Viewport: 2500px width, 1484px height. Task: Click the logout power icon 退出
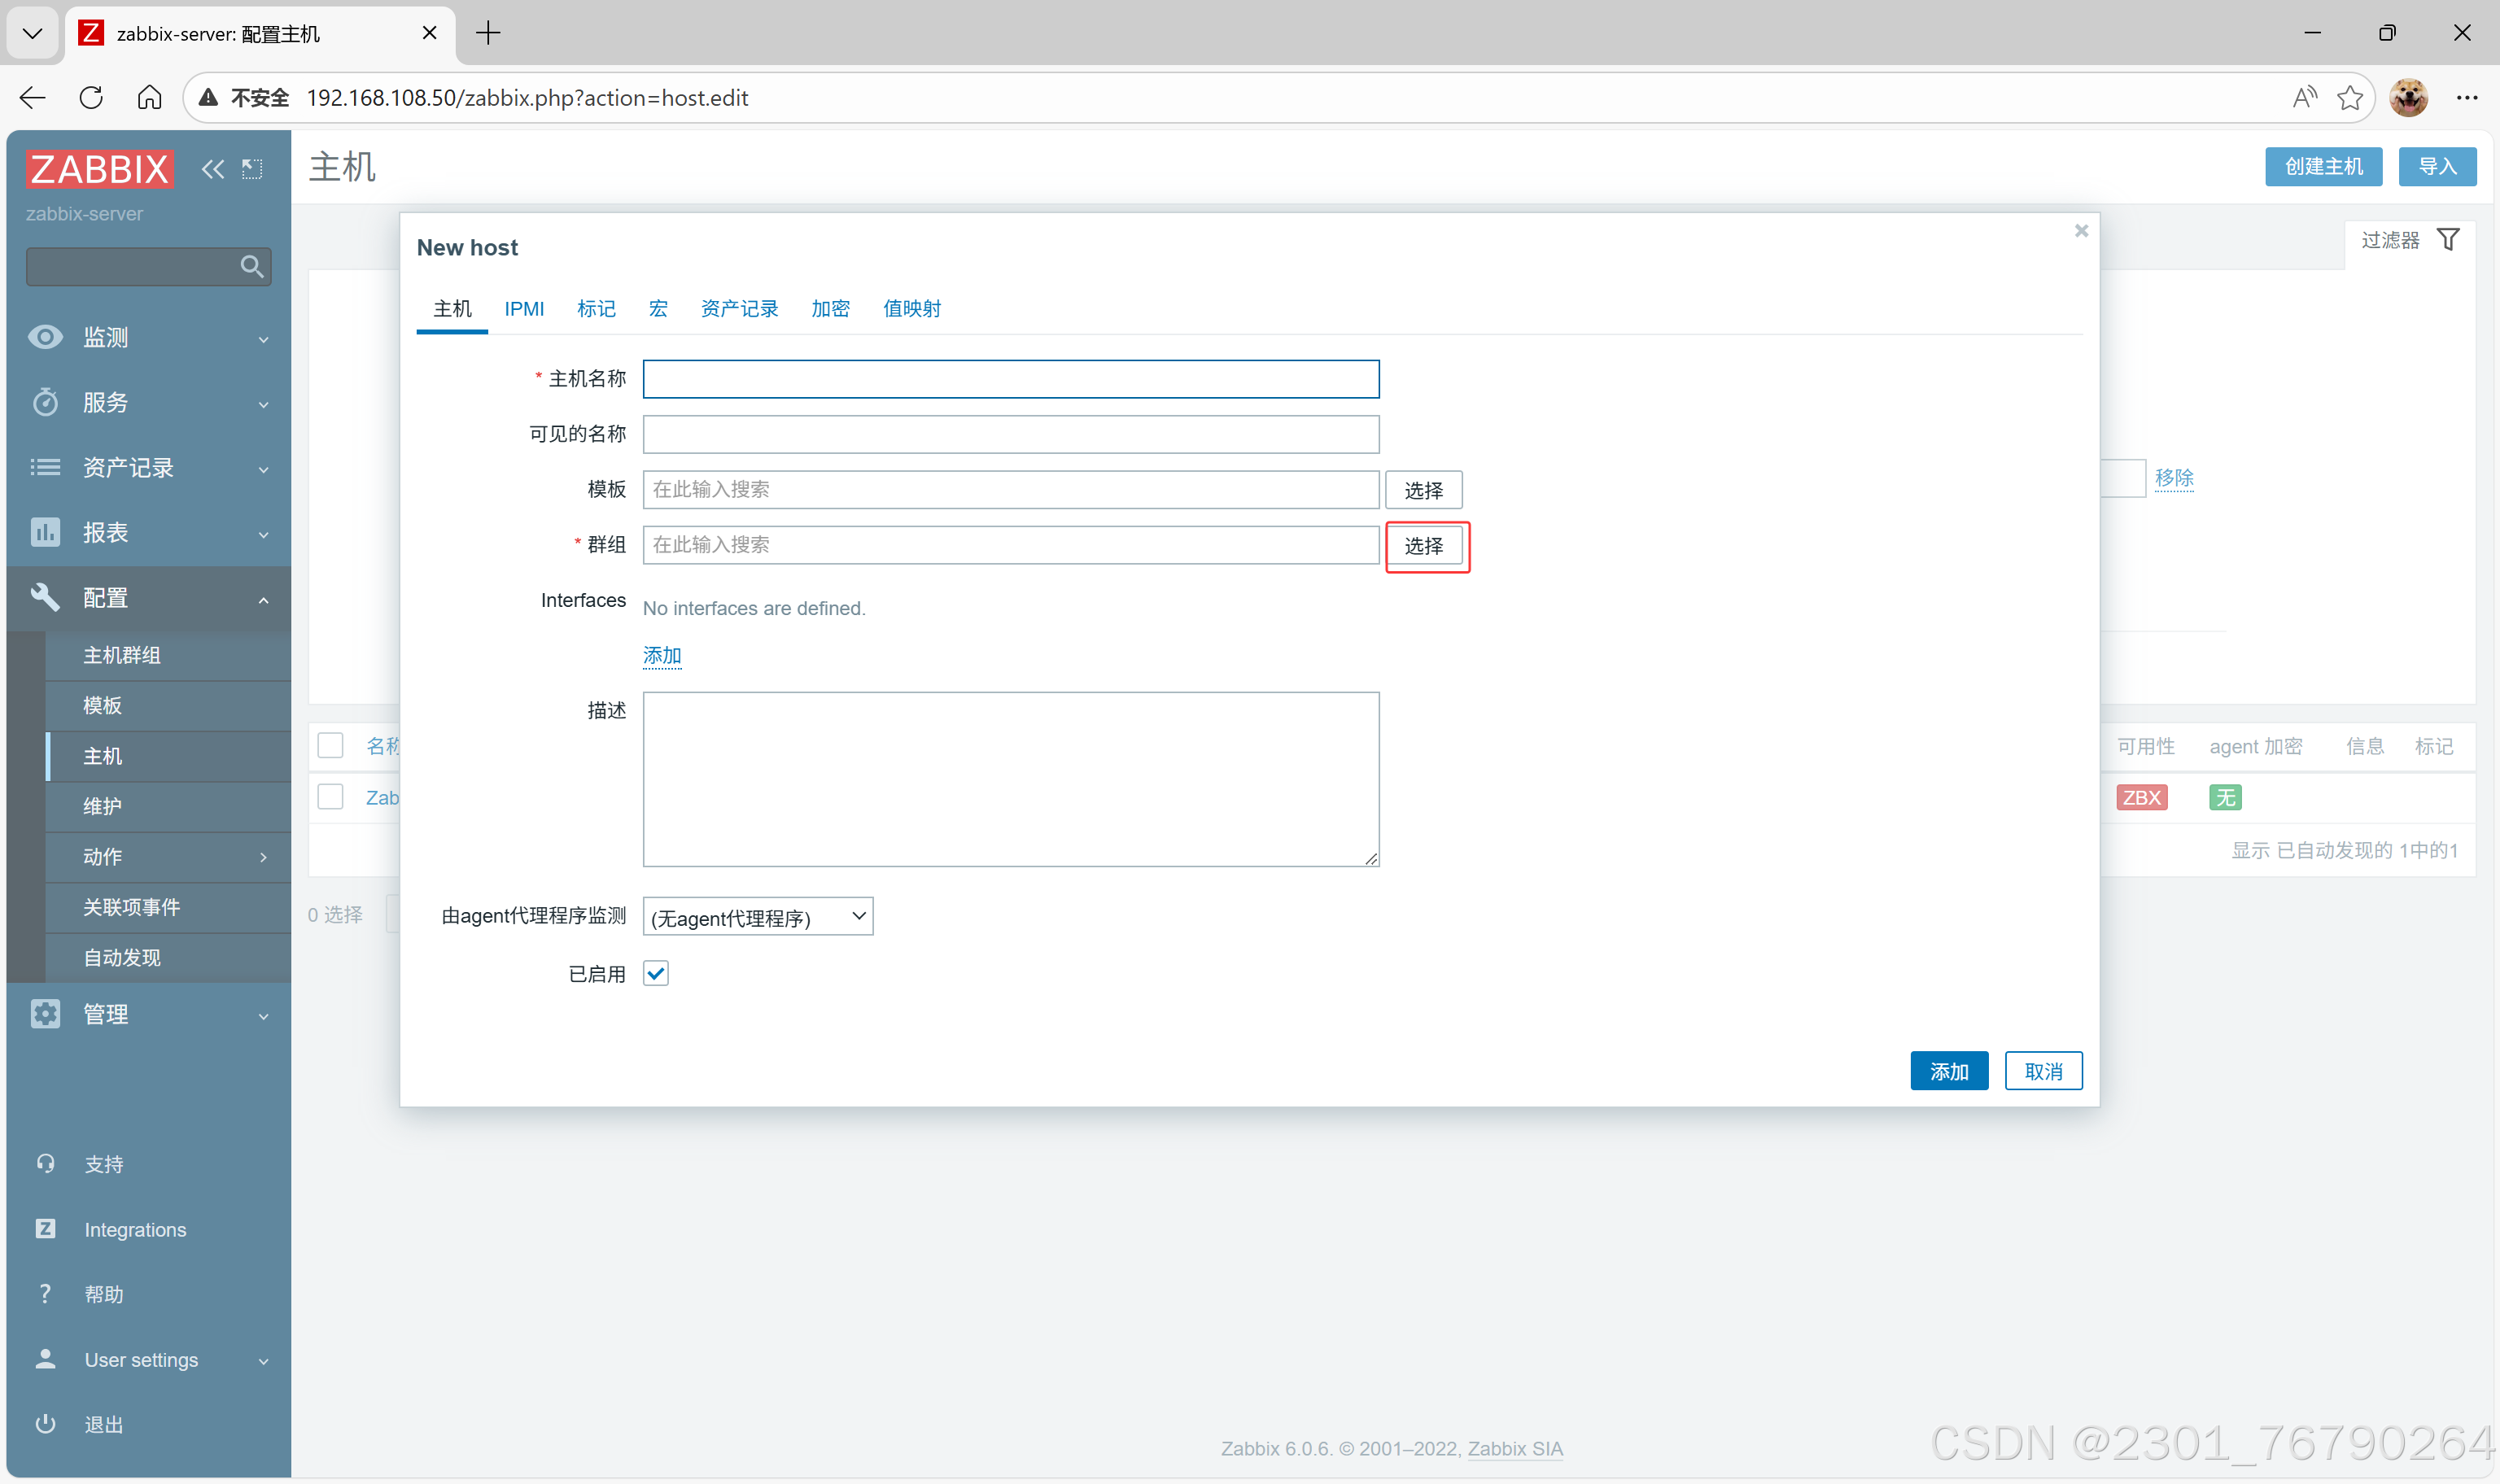click(x=46, y=1423)
